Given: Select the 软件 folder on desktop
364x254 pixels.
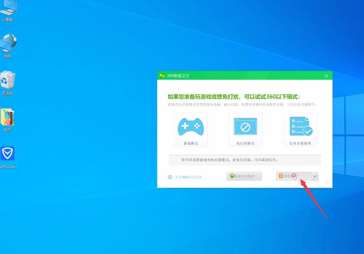Looking at the screenshot, I should (x=7, y=120).
